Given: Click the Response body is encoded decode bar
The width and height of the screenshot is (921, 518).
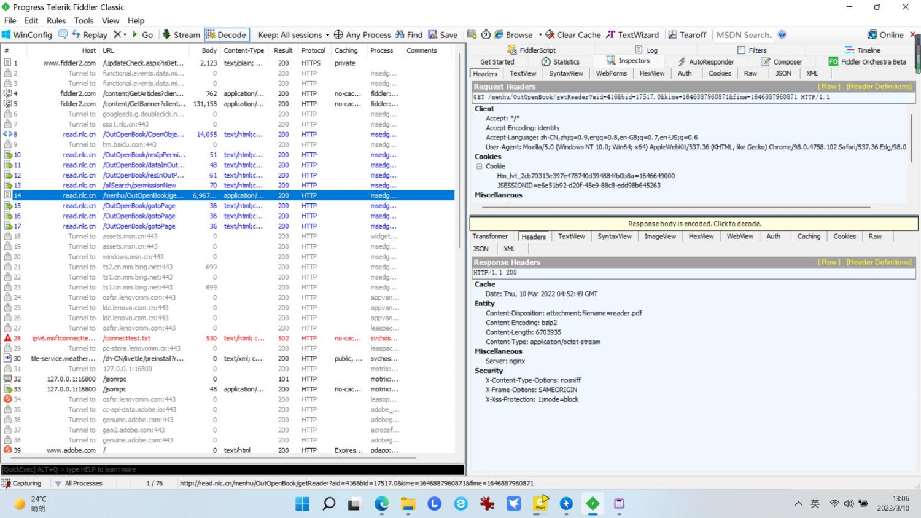Looking at the screenshot, I should coord(694,224).
